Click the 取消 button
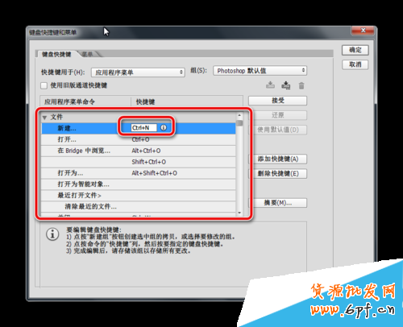This screenshot has height=327, width=403. [x=355, y=64]
